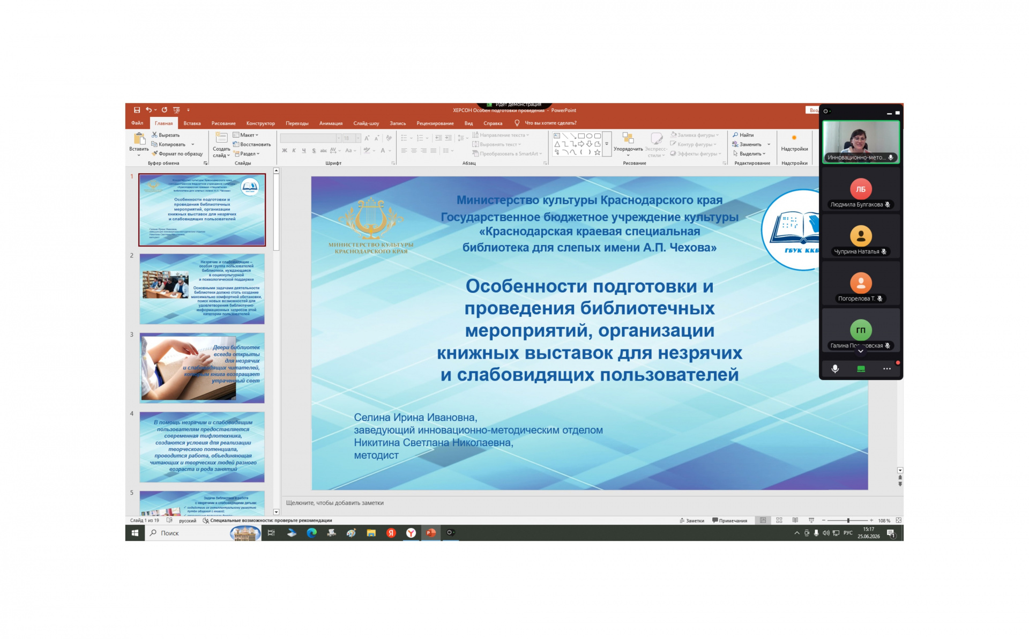Screen dimensions: 1029x639
Task: Toggle Заметки notes pane
Action: coord(692,521)
